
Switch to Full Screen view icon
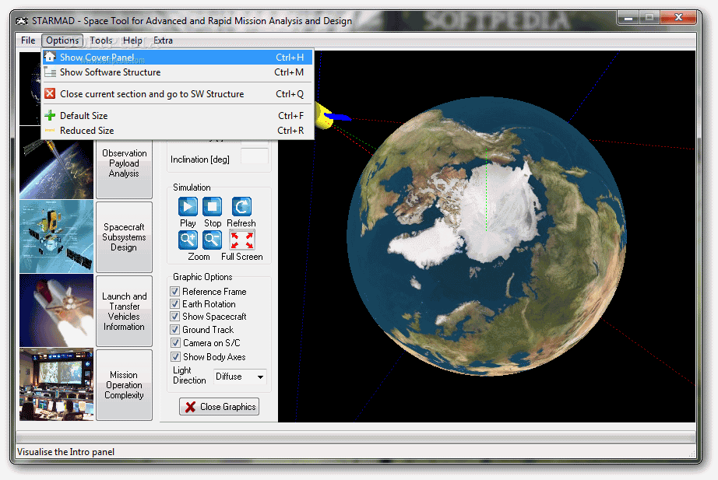(x=241, y=240)
